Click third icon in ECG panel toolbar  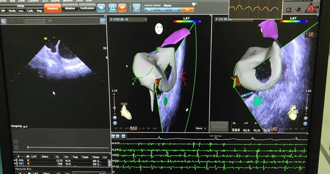123,136
